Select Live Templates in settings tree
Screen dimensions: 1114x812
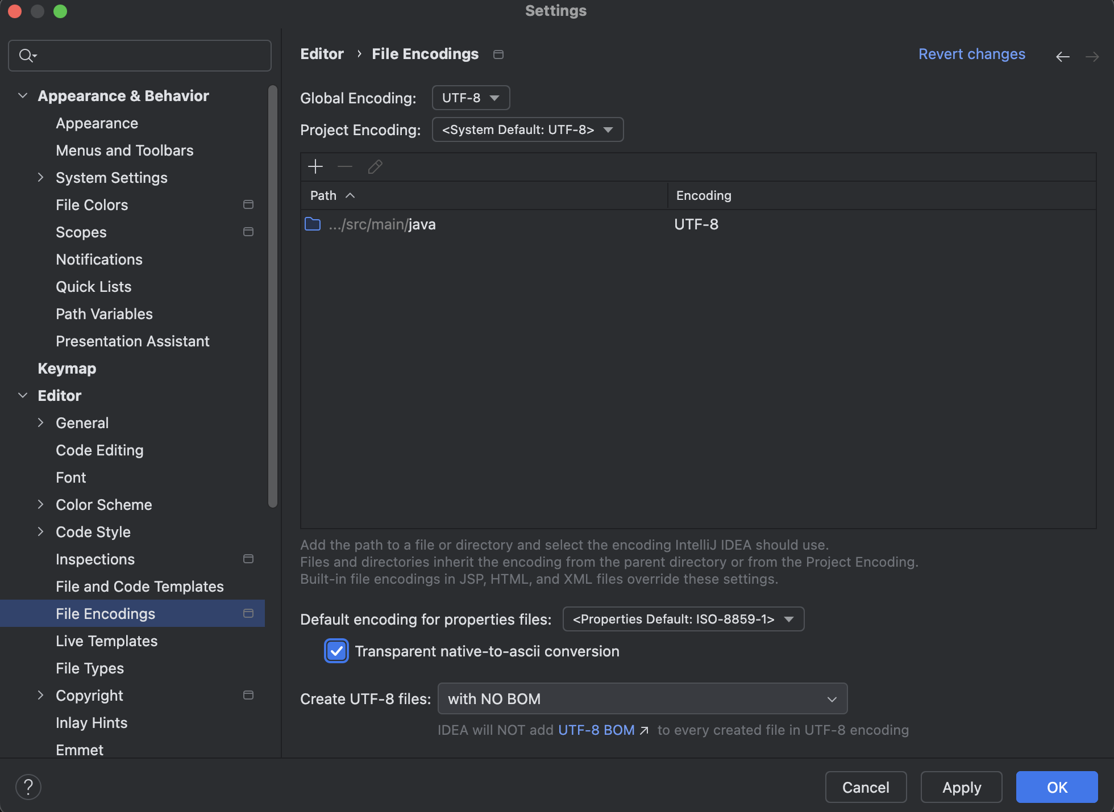tap(107, 641)
